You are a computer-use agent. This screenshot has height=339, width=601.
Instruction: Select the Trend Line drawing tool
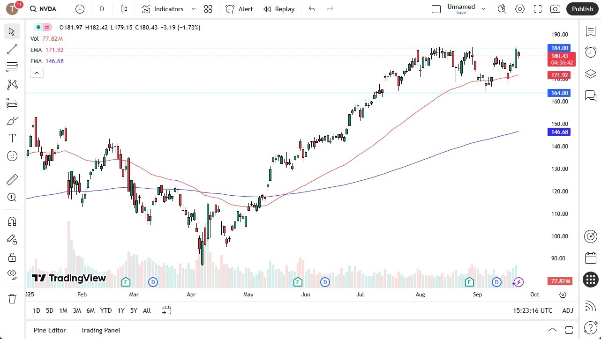coord(12,49)
